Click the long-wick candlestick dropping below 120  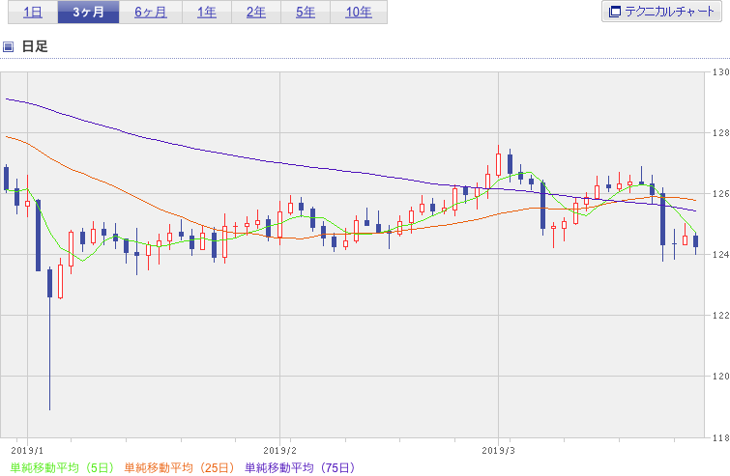click(x=50, y=338)
